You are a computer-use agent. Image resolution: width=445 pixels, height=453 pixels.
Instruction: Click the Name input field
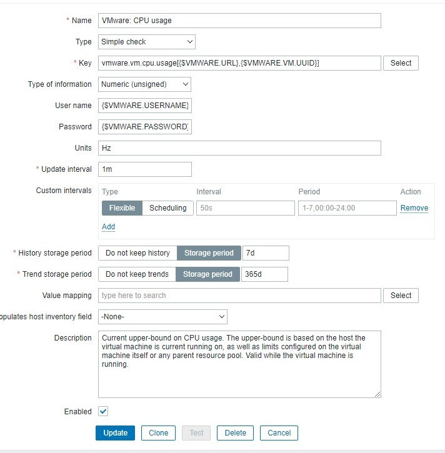[x=239, y=21]
